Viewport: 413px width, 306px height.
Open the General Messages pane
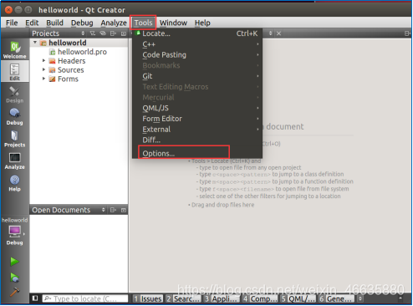(x=336, y=298)
